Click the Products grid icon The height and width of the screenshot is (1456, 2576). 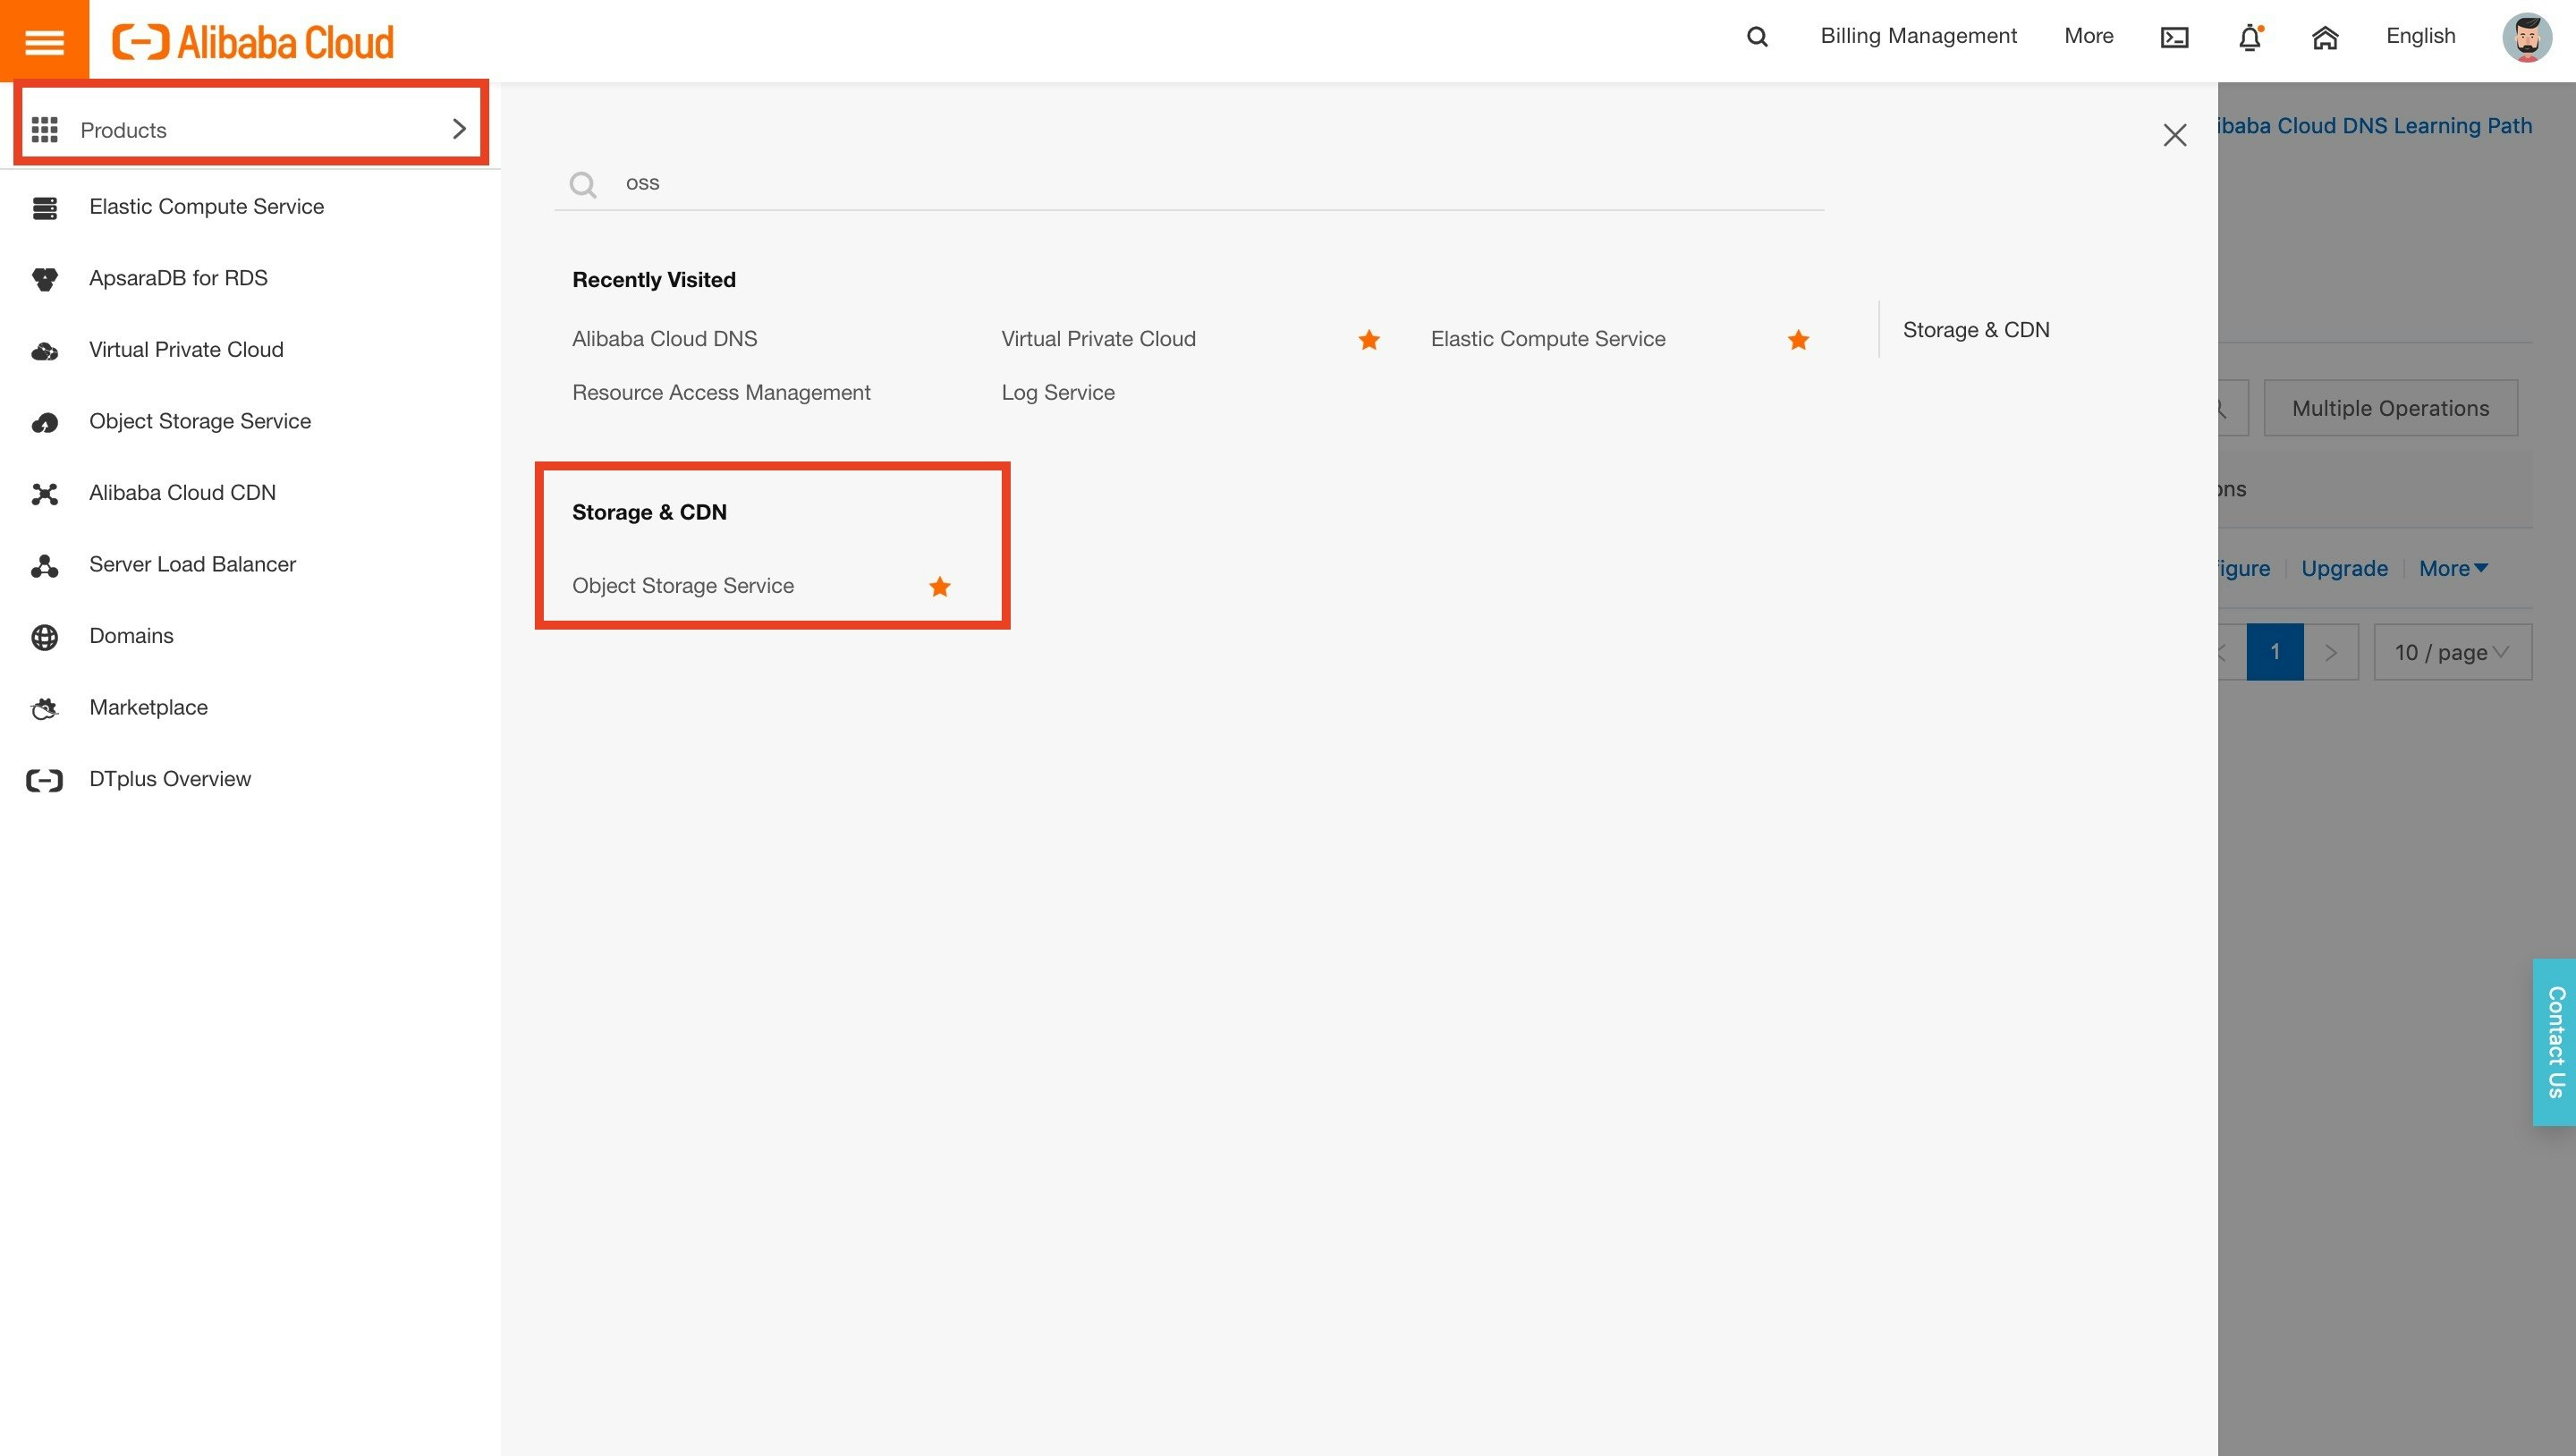coord(44,130)
